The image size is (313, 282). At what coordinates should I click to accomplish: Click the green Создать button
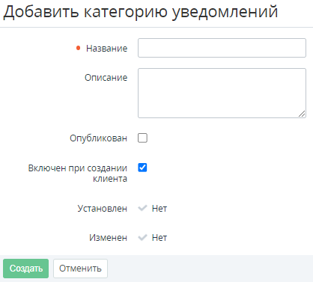[x=26, y=269]
